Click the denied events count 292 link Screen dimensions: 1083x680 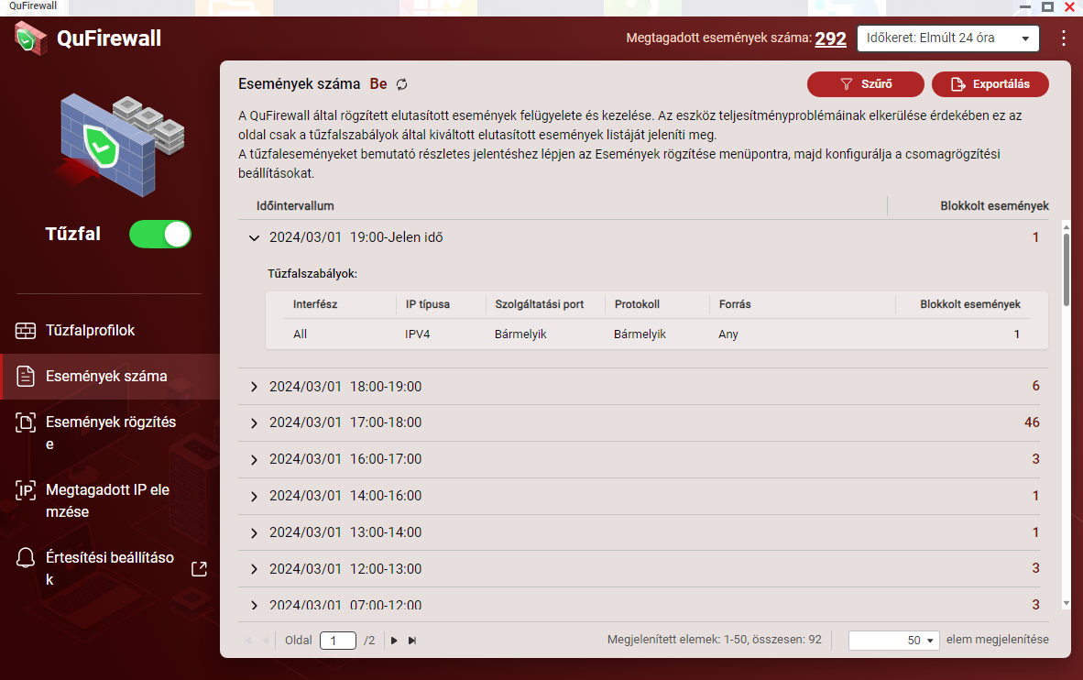(x=830, y=38)
